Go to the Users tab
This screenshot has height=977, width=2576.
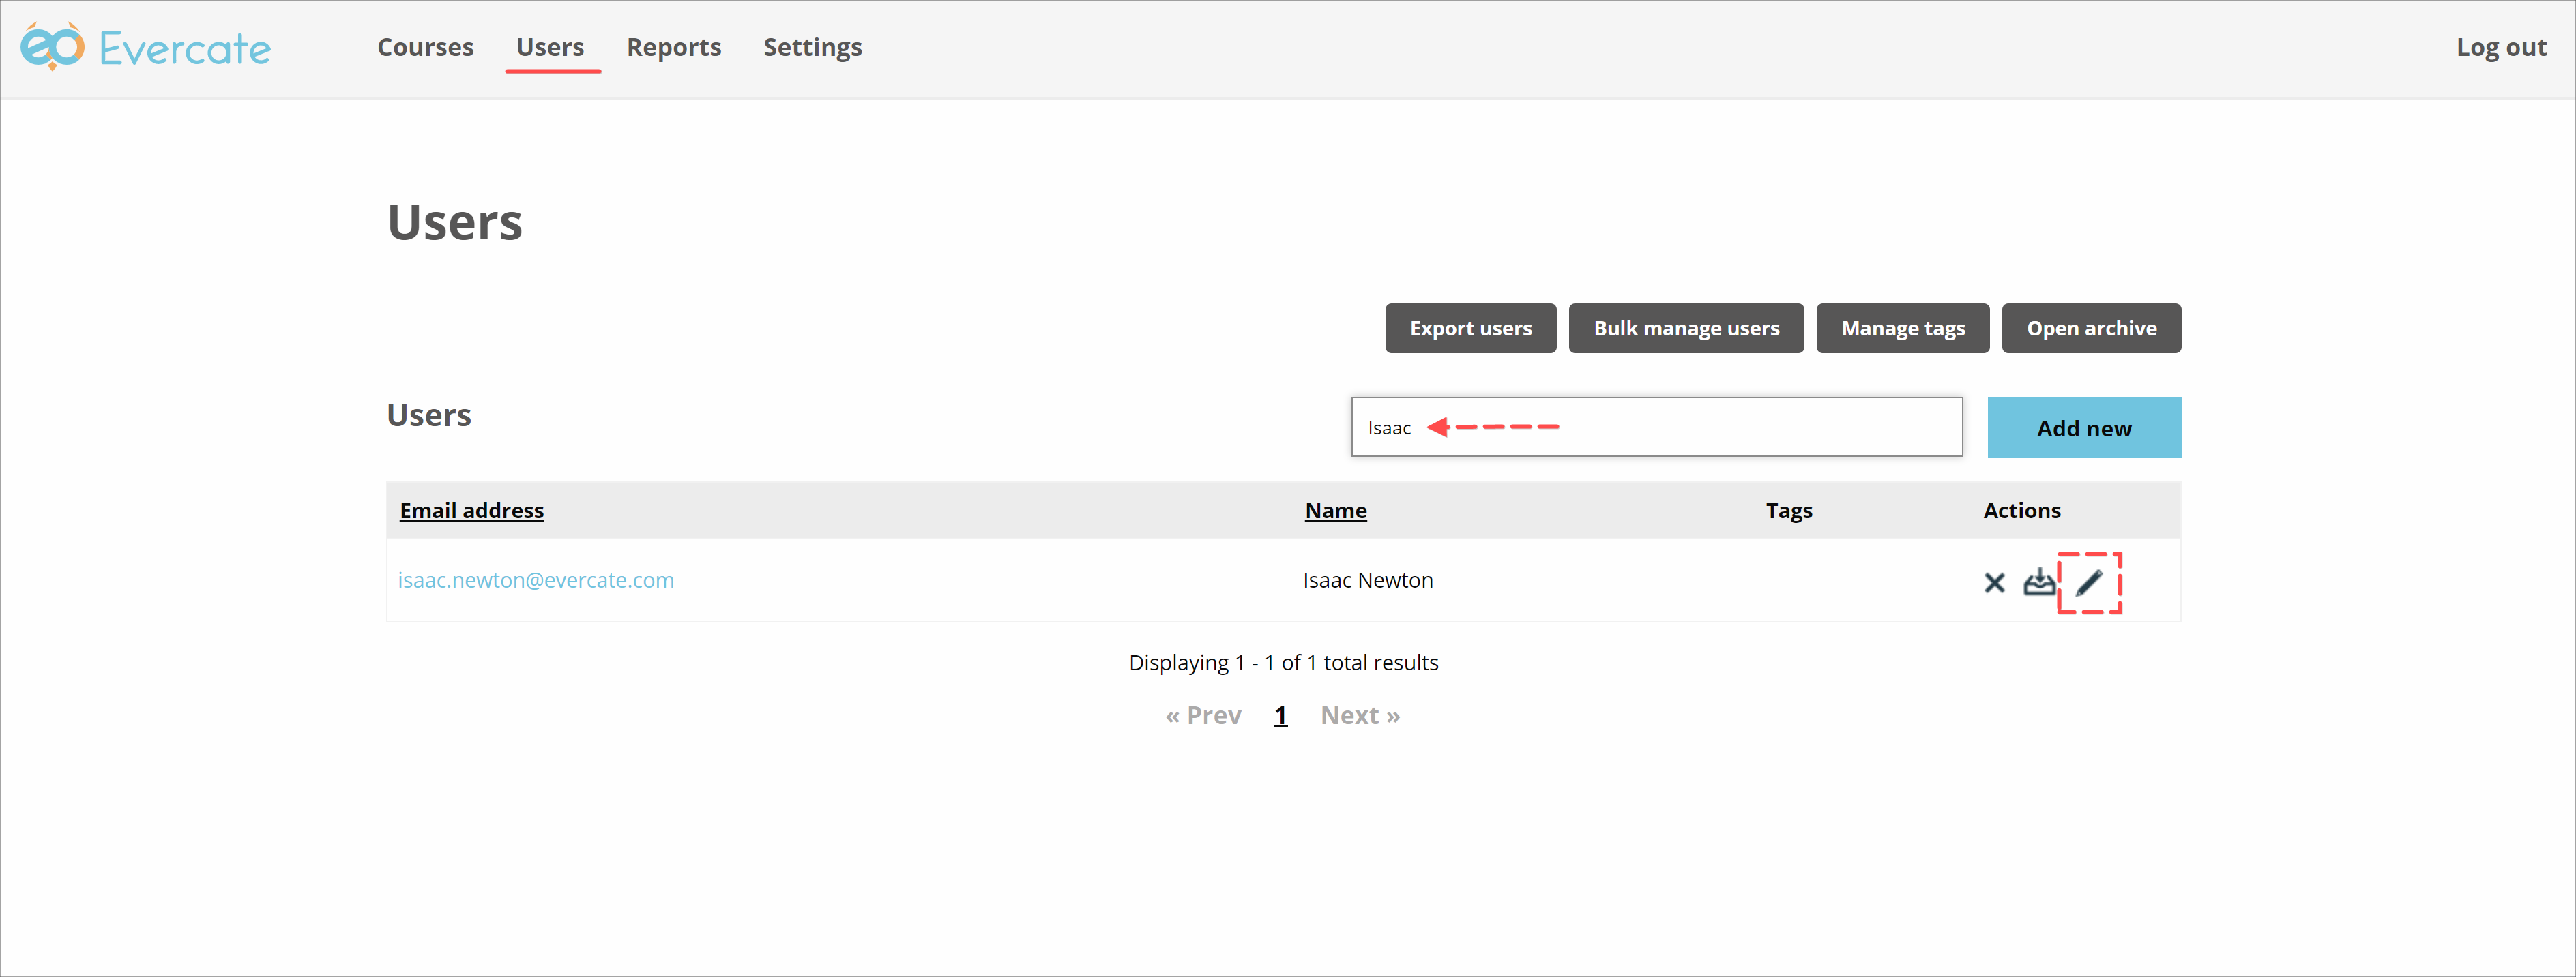click(550, 47)
